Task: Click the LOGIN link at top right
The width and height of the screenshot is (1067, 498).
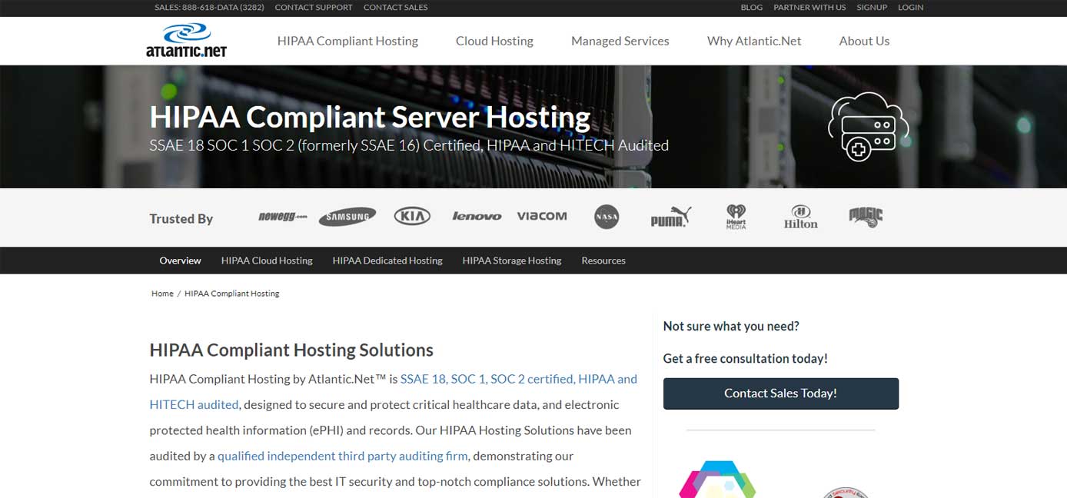Action: pos(910,7)
